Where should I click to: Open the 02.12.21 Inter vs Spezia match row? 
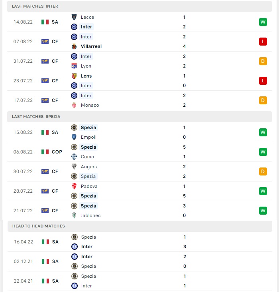coord(140,261)
